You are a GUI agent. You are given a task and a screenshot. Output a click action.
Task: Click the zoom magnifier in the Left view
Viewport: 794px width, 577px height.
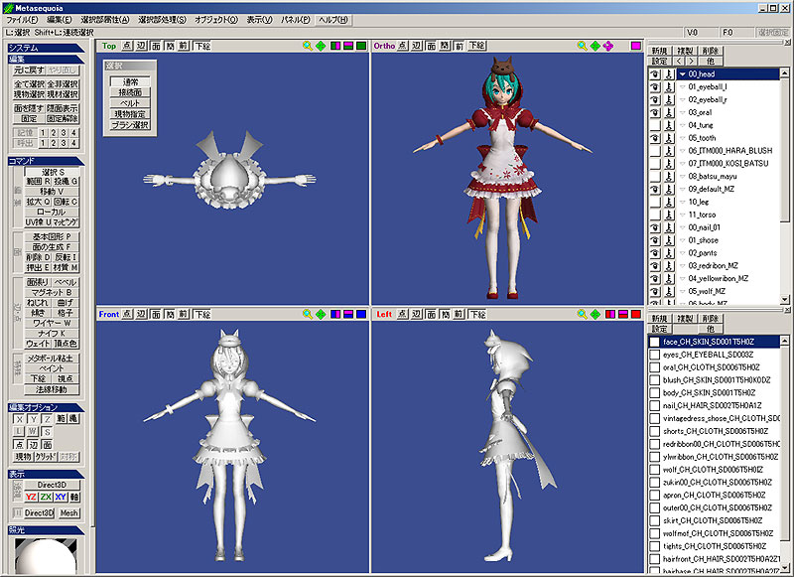pyautogui.click(x=582, y=314)
